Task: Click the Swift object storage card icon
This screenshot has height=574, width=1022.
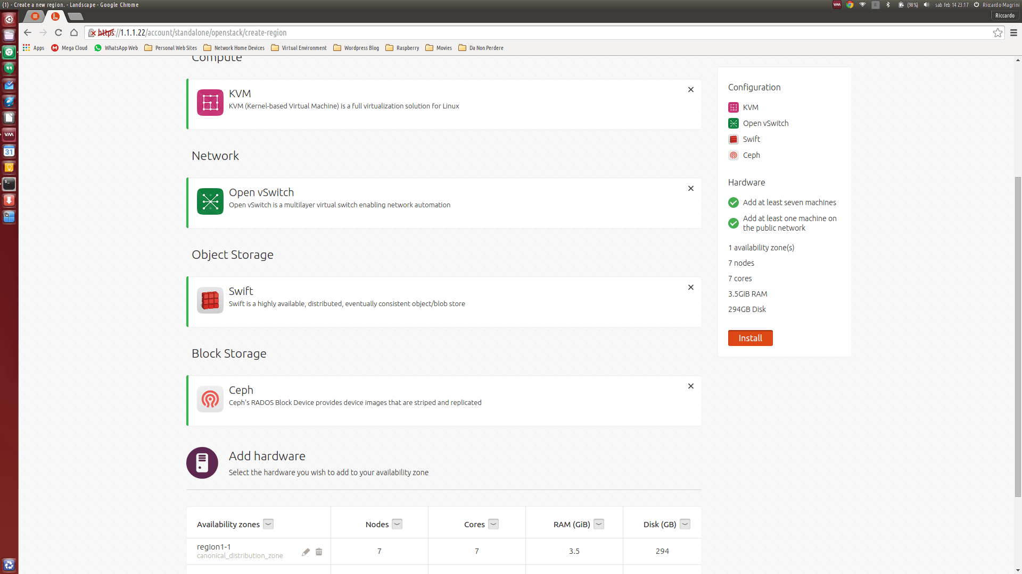Action: (210, 300)
